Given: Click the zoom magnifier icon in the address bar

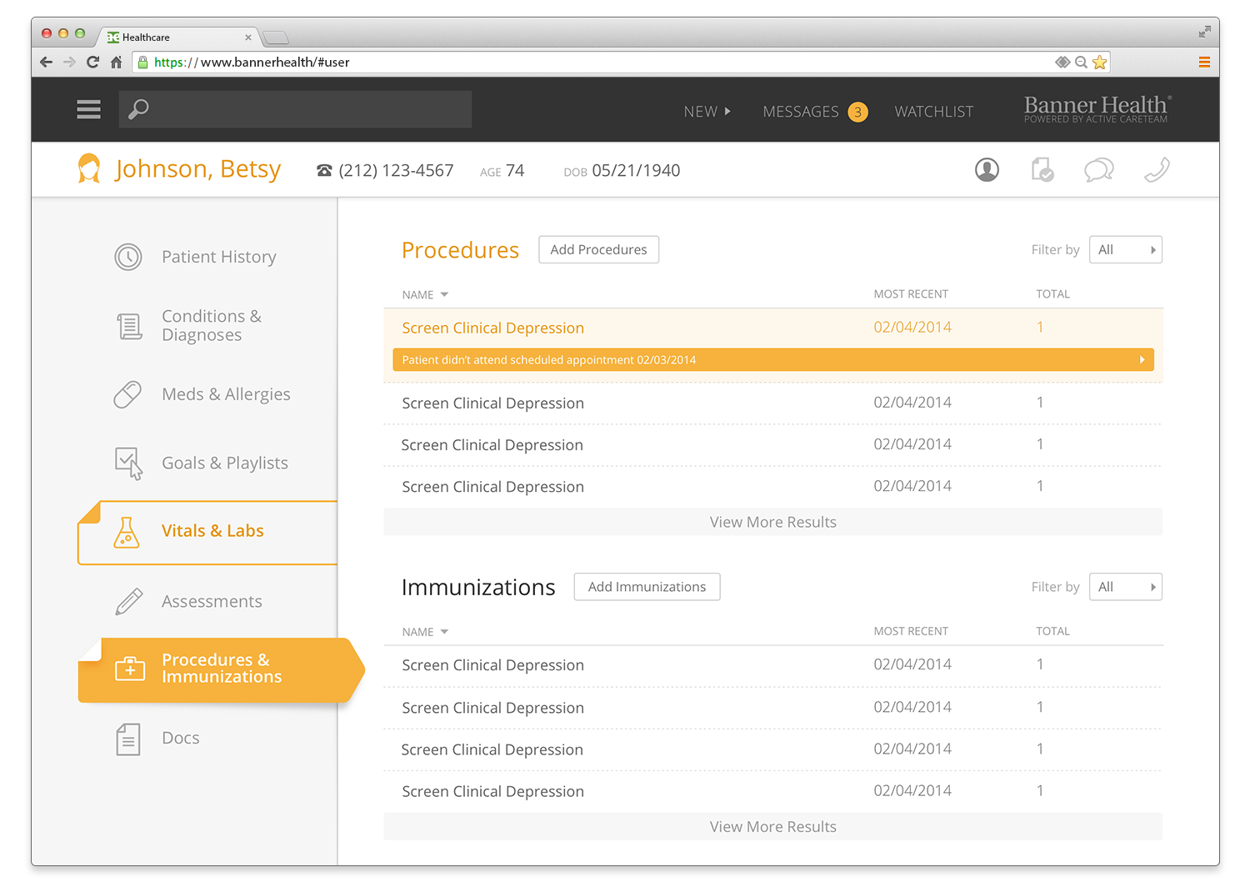Looking at the screenshot, I should [1081, 62].
